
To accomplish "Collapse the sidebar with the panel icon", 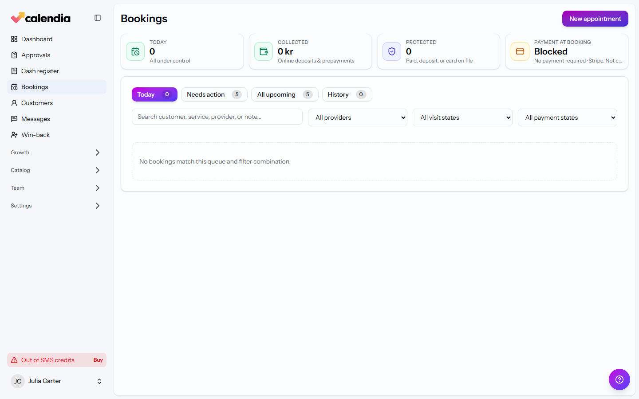I will 98,18.
